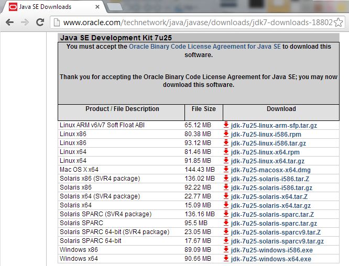Click the '144.43 MB' file size
The width and height of the screenshot is (349, 266).
(200, 170)
